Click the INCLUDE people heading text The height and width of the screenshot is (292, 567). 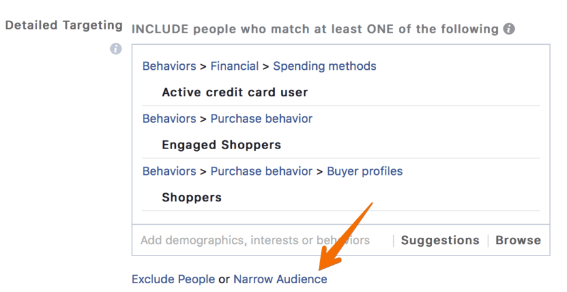coord(315,29)
